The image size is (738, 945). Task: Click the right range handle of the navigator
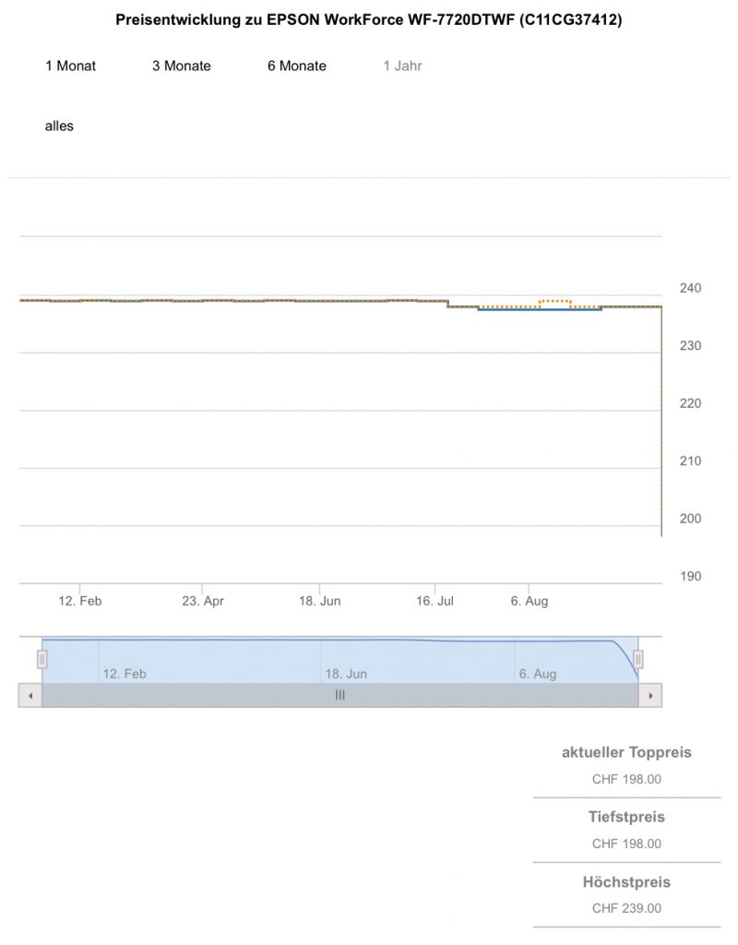pos(637,659)
